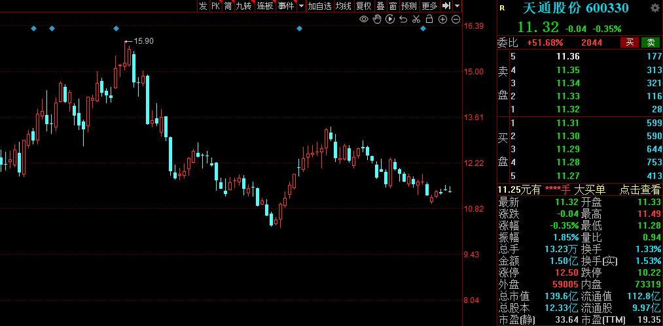This screenshot has width=663, height=326.
Task: Open settings gear in the quote panel
Action: pos(654,8)
